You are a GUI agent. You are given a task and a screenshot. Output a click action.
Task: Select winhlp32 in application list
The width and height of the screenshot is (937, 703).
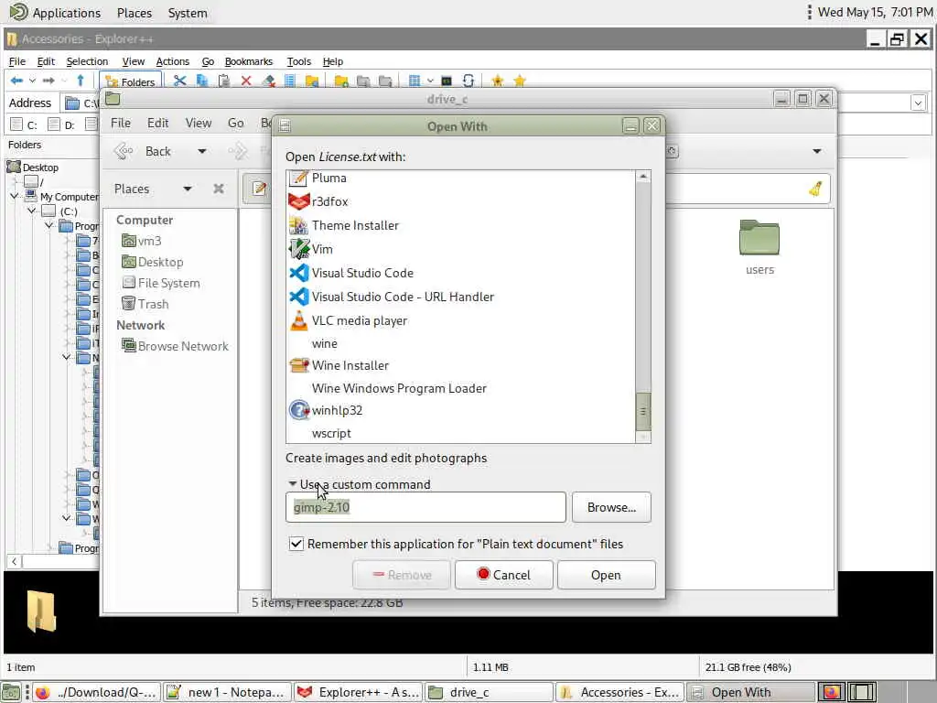click(461, 410)
